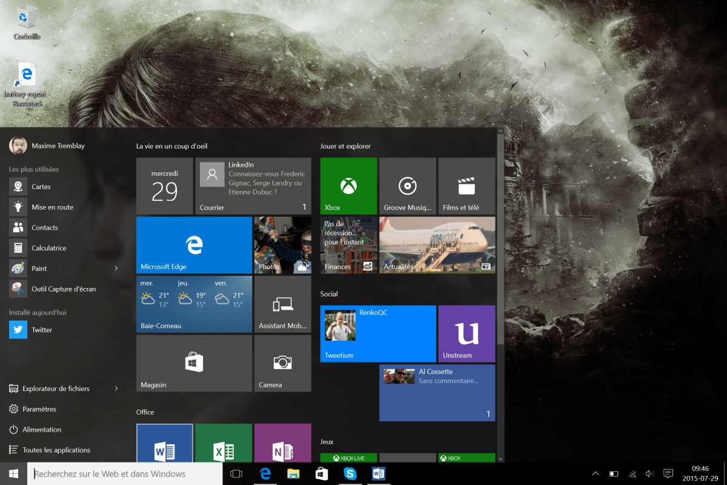Image resolution: width=727 pixels, height=485 pixels.
Task: Open the Magasin store tile
Action: click(x=194, y=363)
